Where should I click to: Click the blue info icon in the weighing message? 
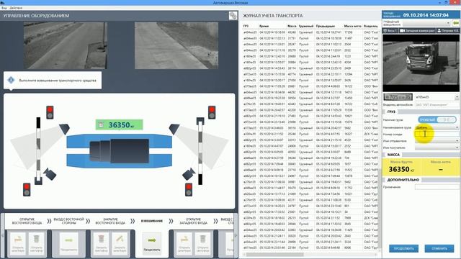tap(11, 80)
